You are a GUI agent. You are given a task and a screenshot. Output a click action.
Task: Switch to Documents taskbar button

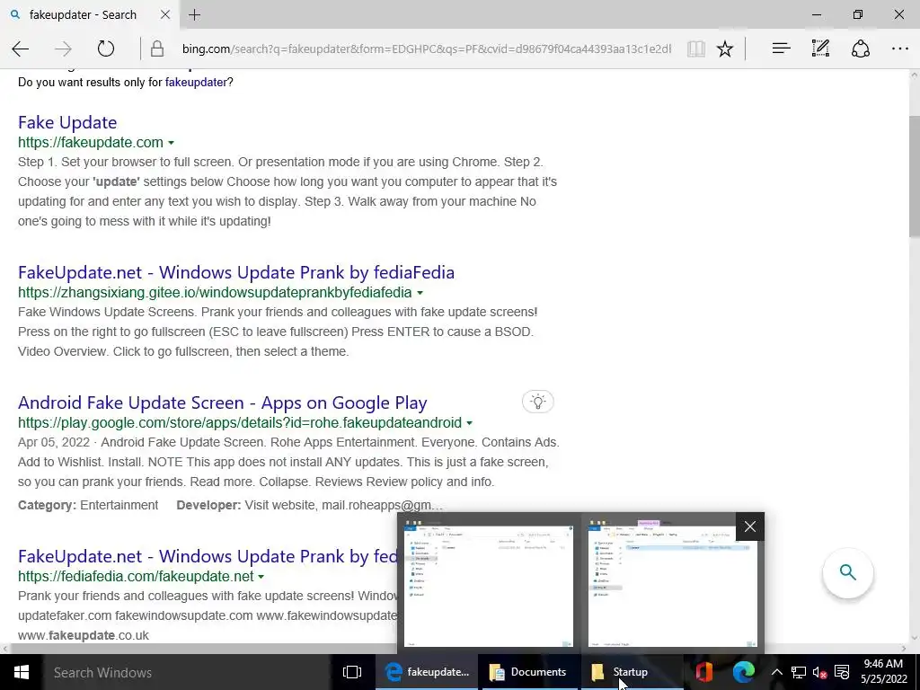tap(530, 672)
